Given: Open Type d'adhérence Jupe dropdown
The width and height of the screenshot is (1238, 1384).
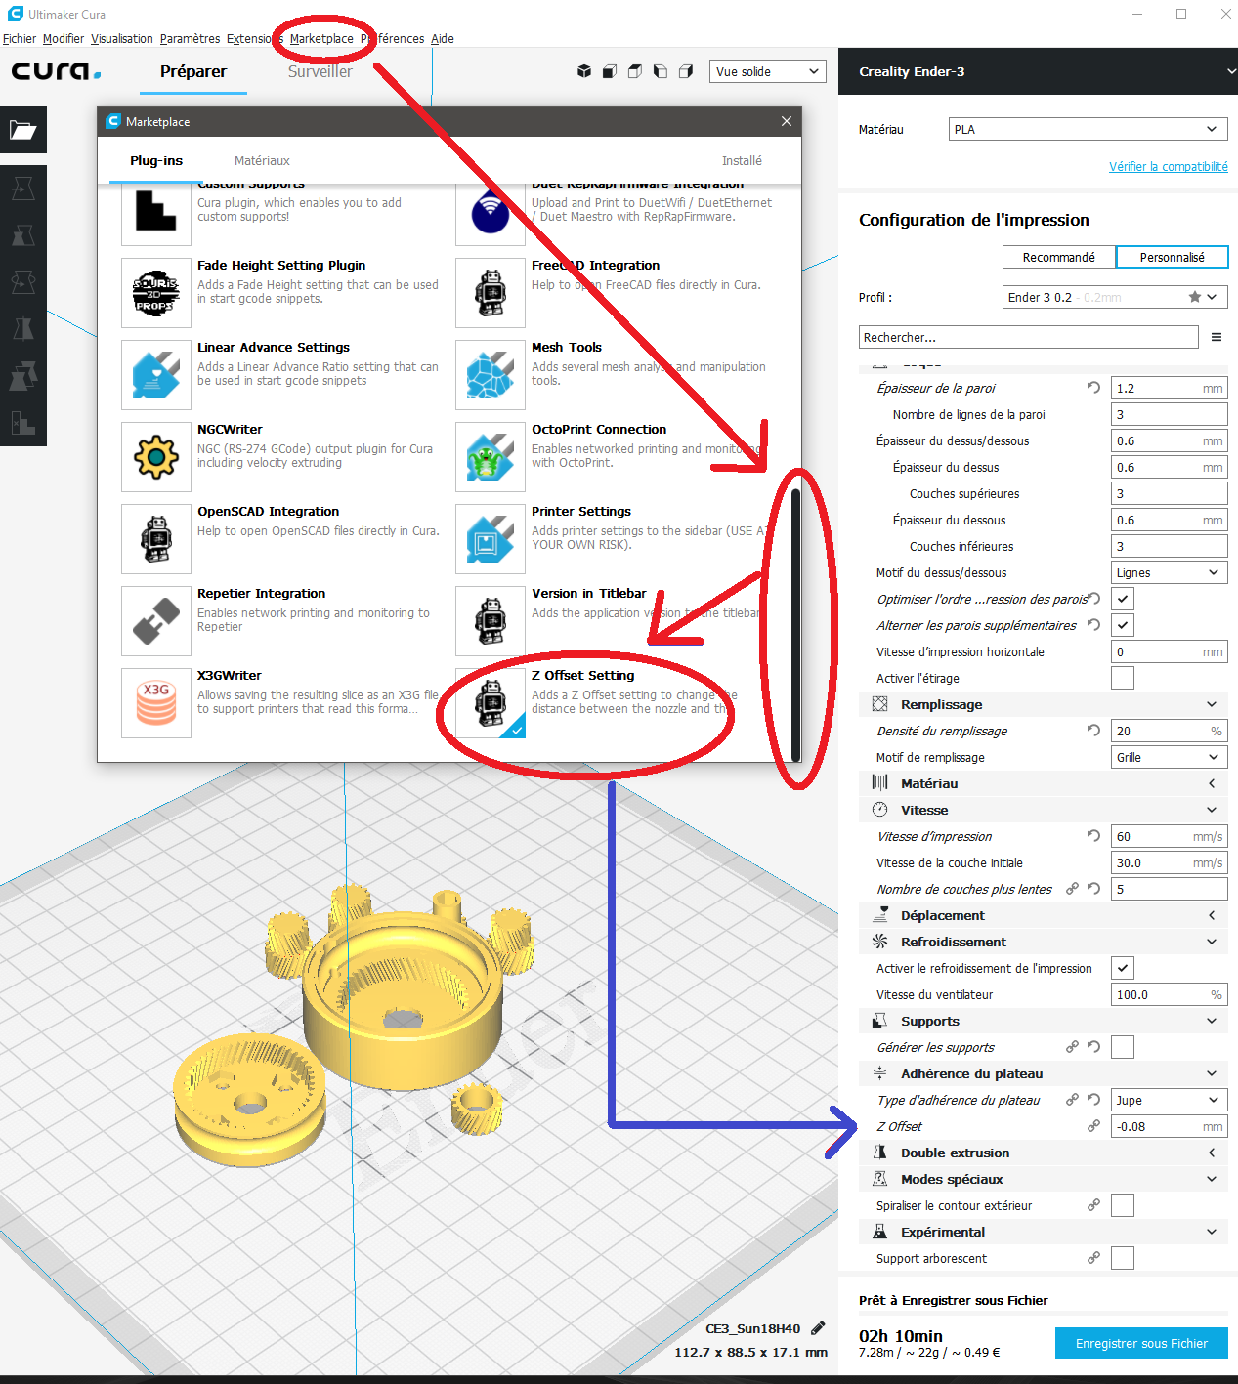Looking at the screenshot, I should (x=1170, y=1100).
